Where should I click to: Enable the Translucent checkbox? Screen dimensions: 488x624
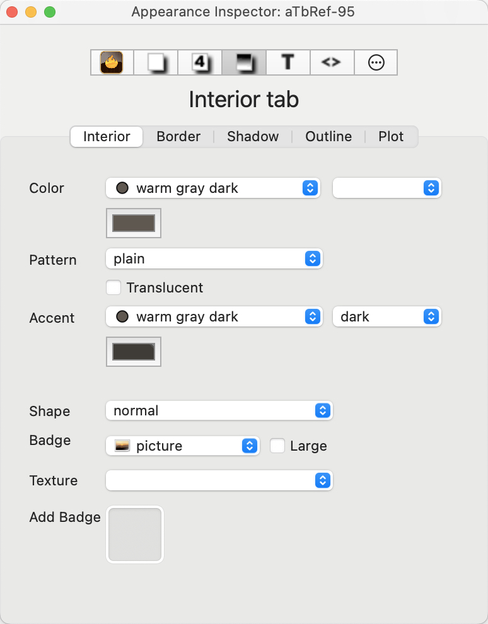click(x=113, y=287)
